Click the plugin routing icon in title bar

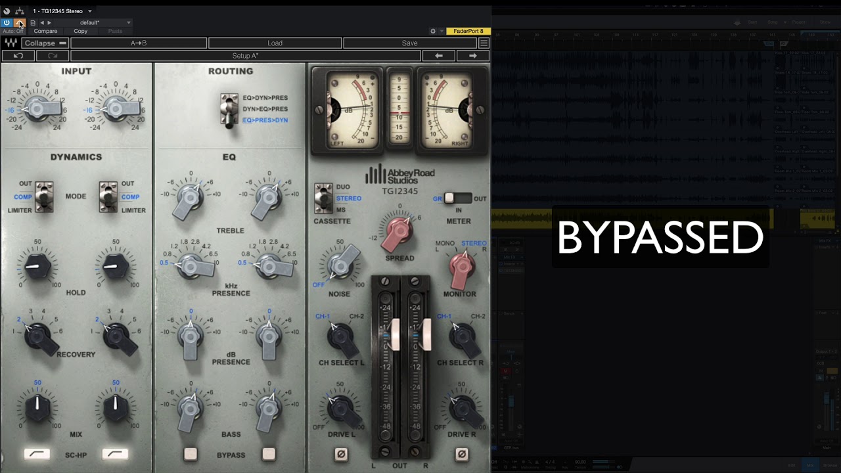[x=20, y=11]
